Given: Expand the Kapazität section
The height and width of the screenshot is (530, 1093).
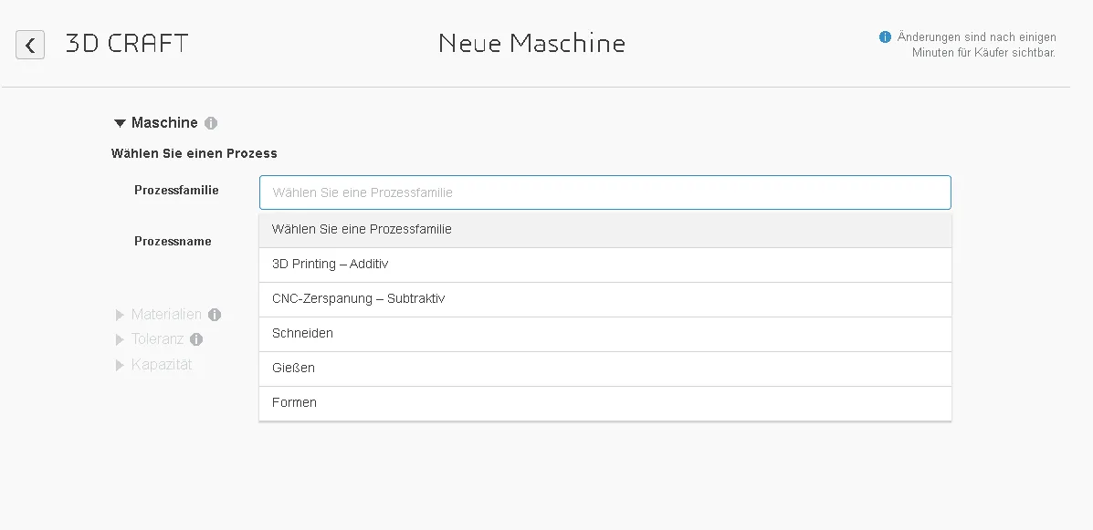Looking at the screenshot, I should [x=119, y=364].
